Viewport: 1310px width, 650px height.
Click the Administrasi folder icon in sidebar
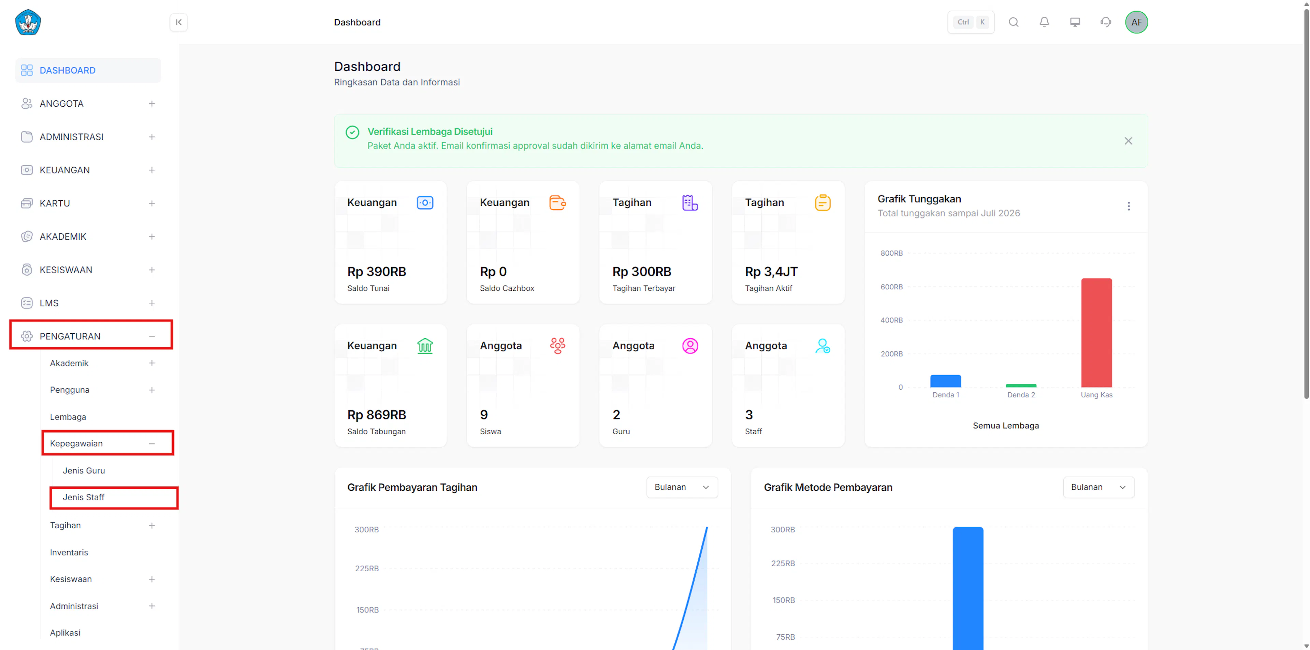coord(27,137)
